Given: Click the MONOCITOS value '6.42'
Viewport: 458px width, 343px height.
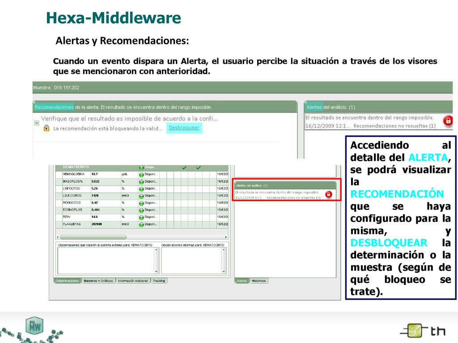Looking at the screenshot, I should click(95, 203).
